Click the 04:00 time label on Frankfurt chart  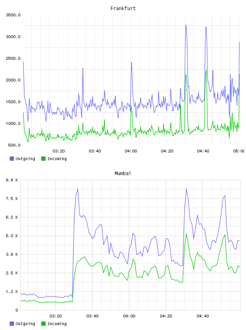[x=131, y=151]
